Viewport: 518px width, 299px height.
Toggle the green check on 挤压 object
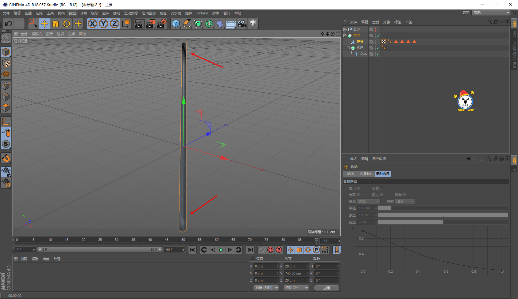tap(378, 48)
